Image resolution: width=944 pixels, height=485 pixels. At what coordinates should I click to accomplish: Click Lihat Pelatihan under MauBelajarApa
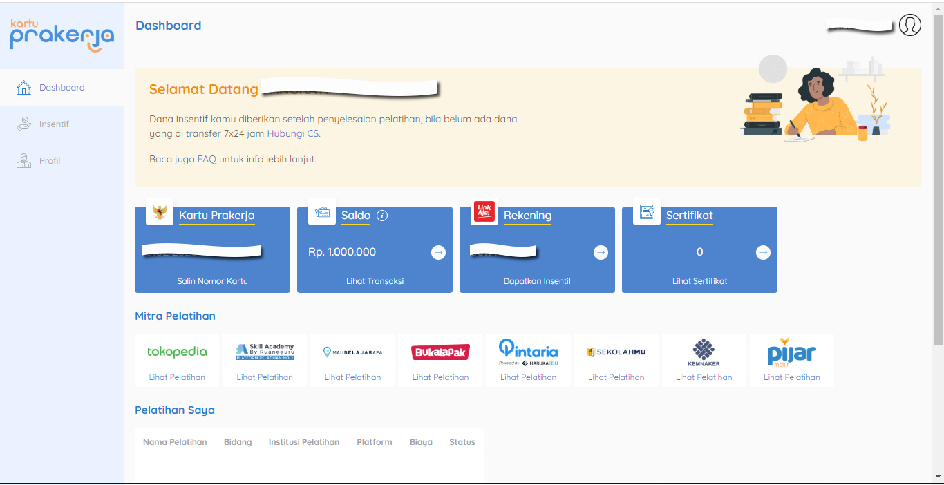tap(352, 377)
